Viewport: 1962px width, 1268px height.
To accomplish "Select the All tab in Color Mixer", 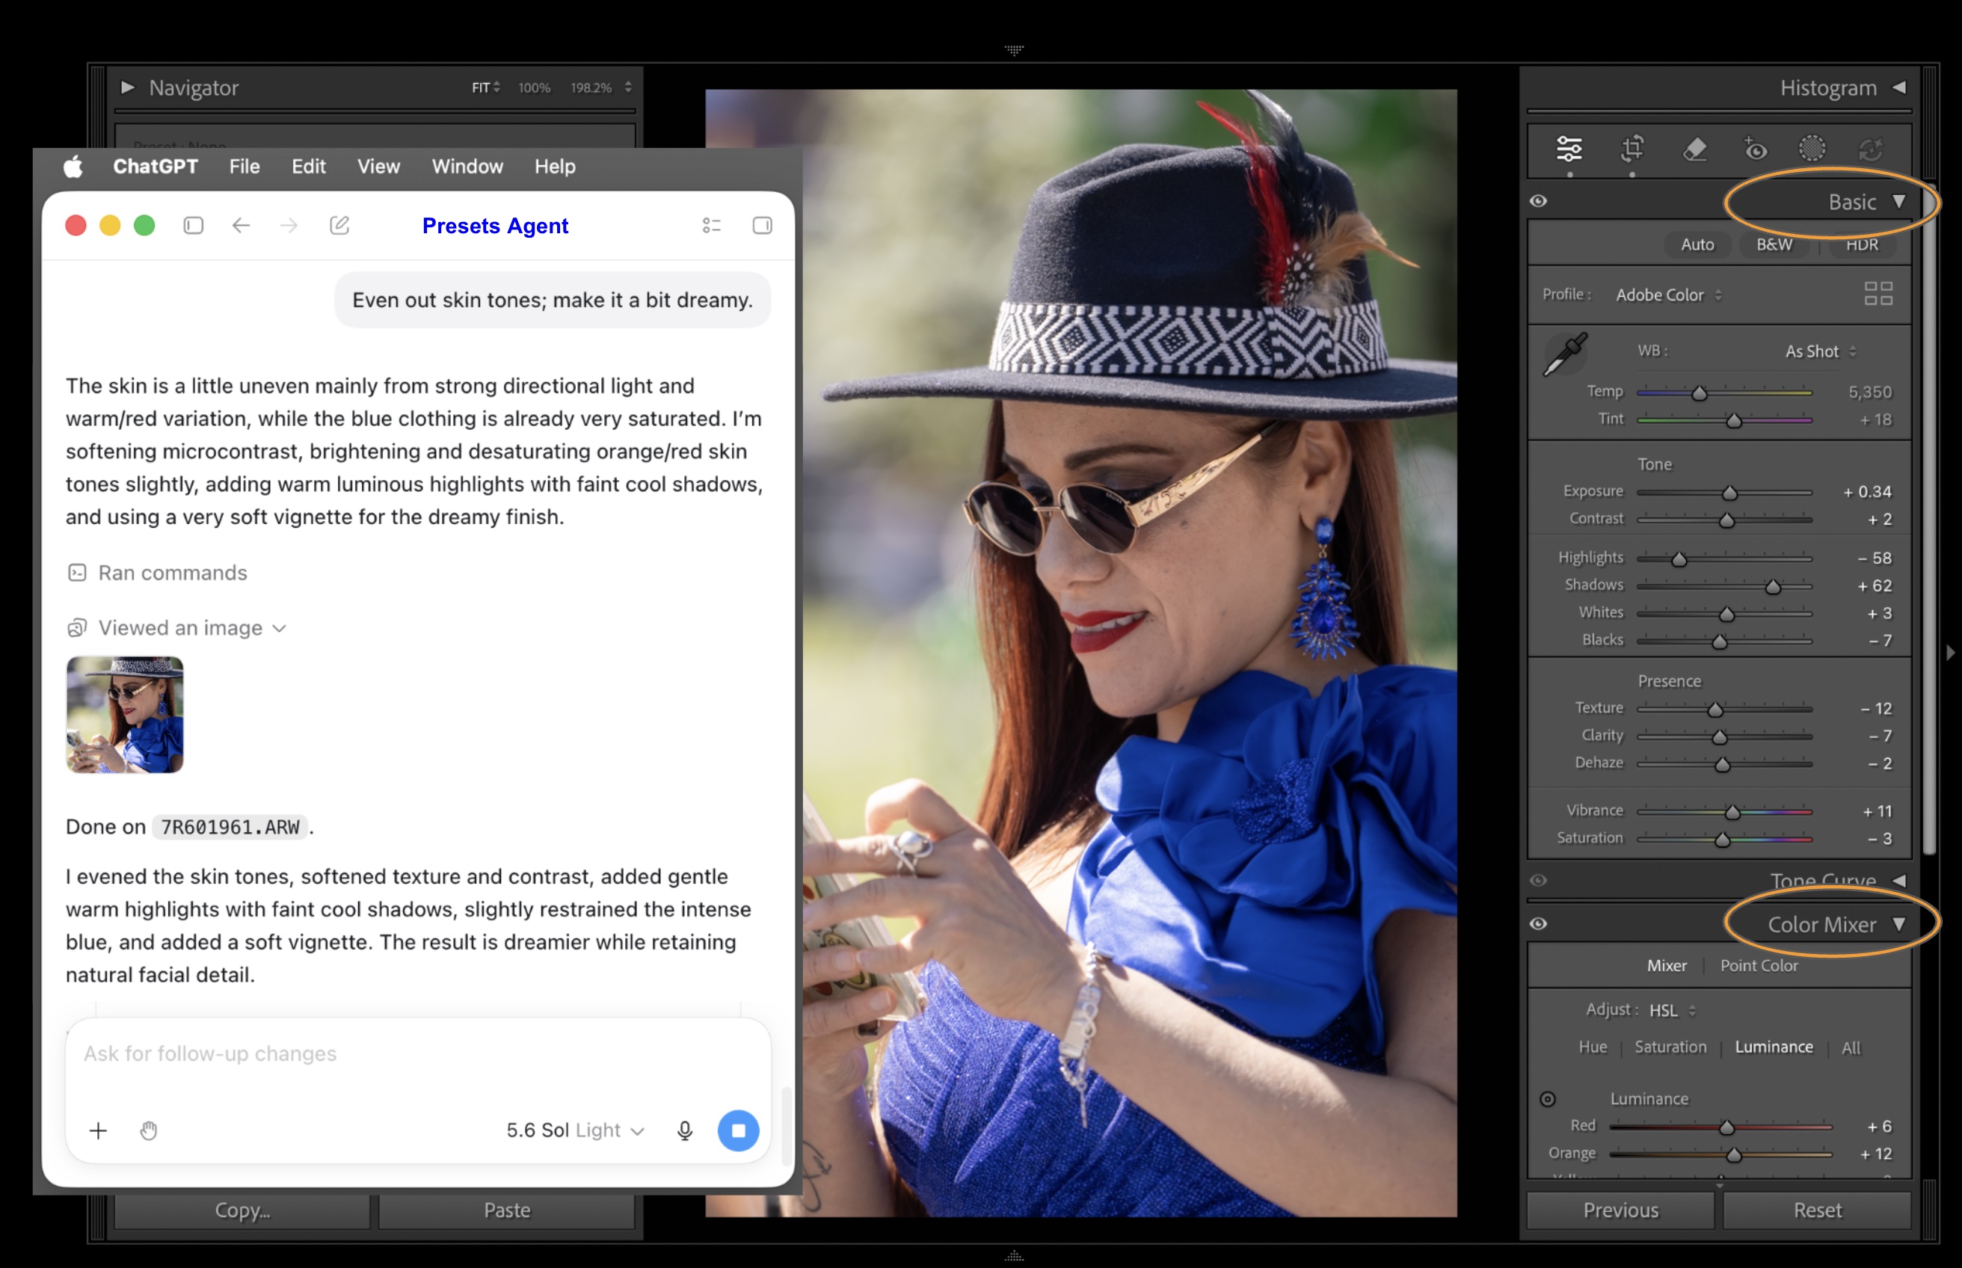I will click(1850, 1048).
